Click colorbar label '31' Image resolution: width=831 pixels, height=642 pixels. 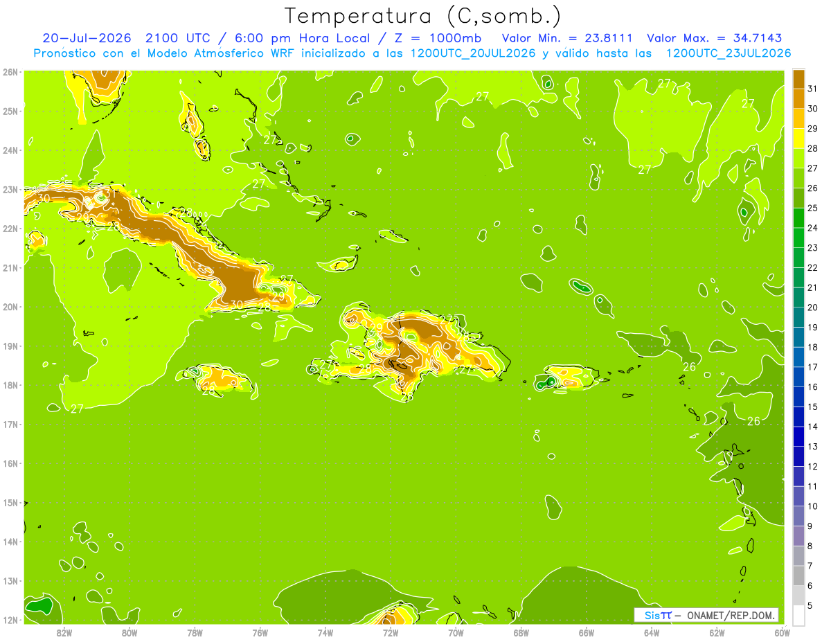813,89
